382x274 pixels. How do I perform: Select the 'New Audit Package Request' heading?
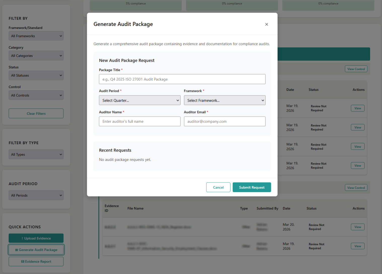pos(127,60)
